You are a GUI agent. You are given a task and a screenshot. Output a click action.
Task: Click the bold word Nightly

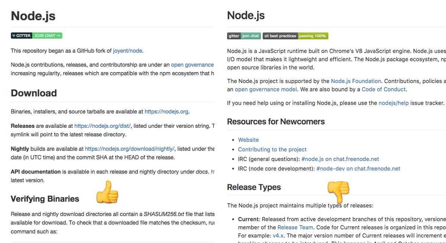[x=20, y=149]
